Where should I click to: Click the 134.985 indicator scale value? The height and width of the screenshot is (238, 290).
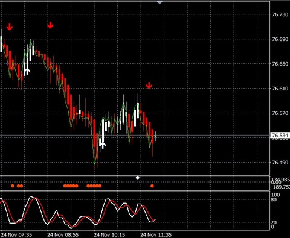[280, 180]
